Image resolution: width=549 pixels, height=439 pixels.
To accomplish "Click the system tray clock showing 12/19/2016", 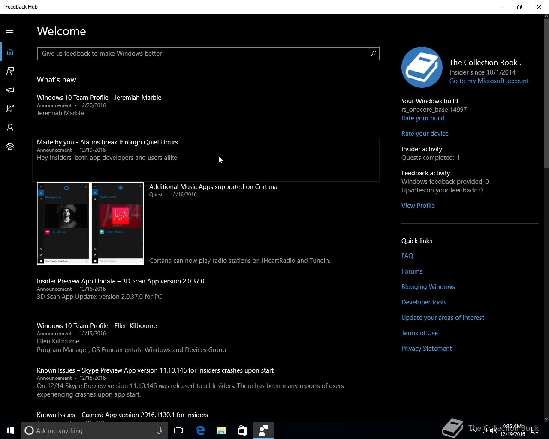I will tap(513, 430).
